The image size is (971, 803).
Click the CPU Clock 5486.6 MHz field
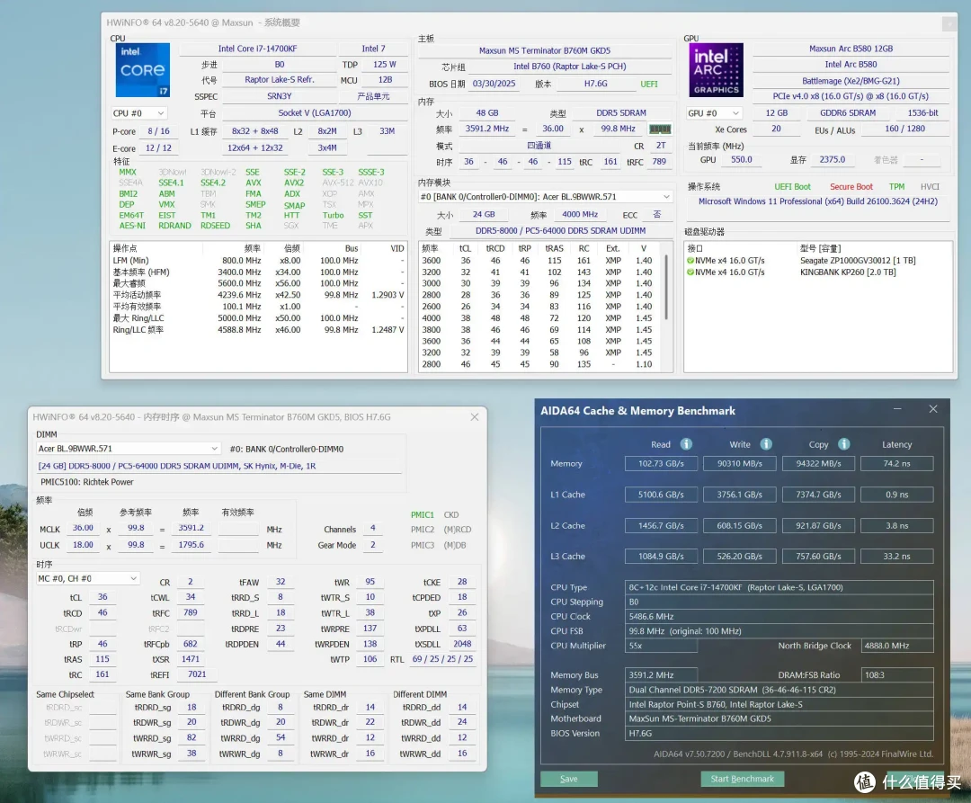[779, 617]
